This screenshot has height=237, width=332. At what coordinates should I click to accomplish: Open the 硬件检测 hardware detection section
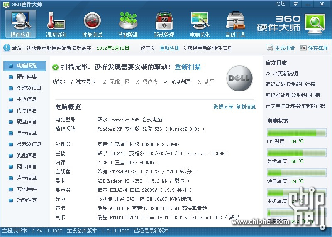(21, 24)
